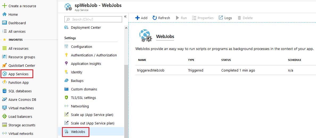
Task: Open the Create a resource link
Action: 22,6
